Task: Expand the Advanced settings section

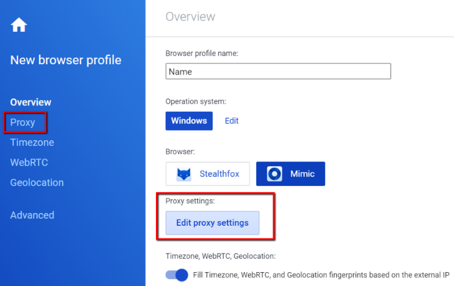Action: point(32,215)
